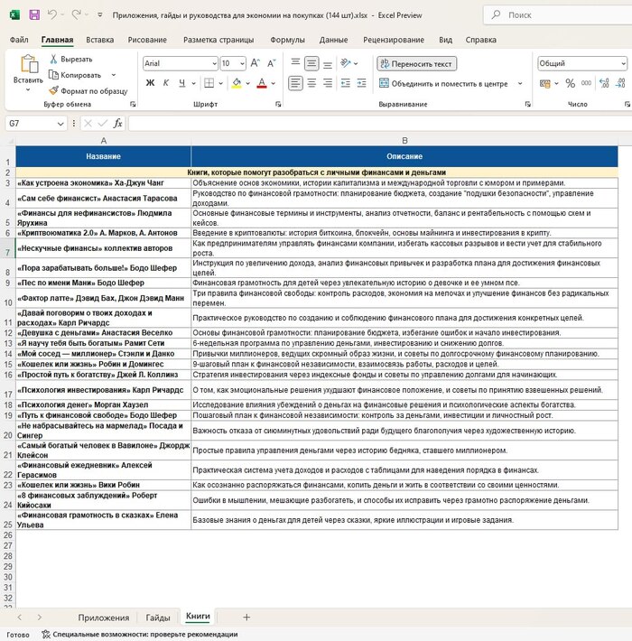Click the insert function fx icon
The height and width of the screenshot is (641, 632).
pos(117,123)
